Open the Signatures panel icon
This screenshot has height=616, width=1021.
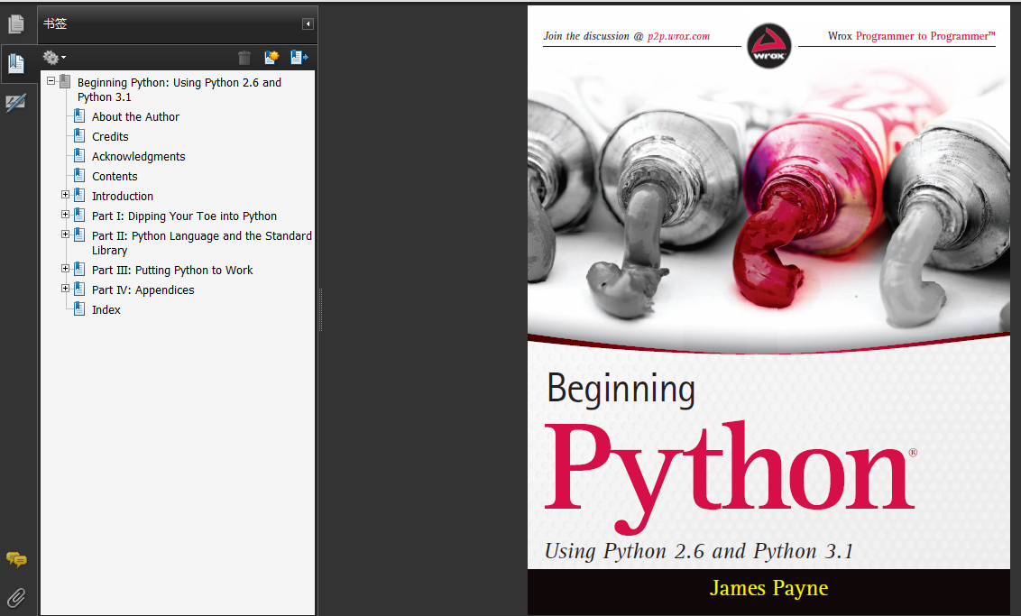point(16,102)
